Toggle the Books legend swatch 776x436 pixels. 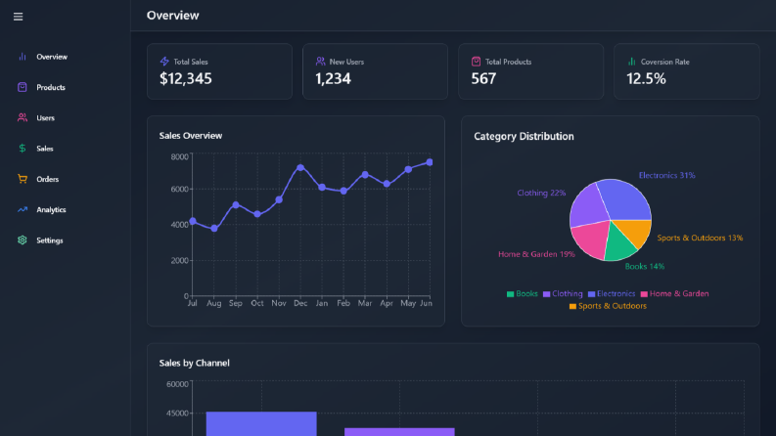(x=510, y=294)
